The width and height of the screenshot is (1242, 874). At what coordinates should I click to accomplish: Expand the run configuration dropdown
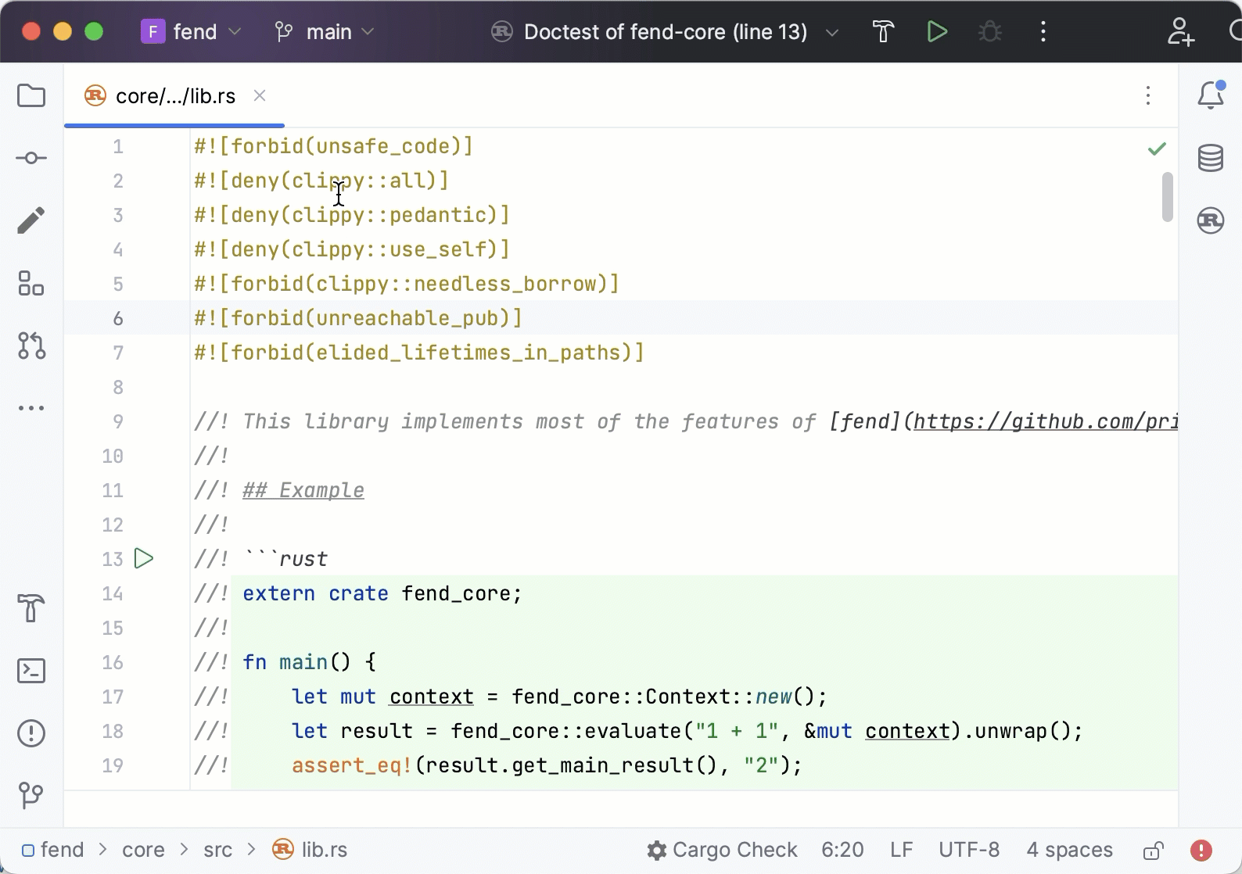pos(832,33)
